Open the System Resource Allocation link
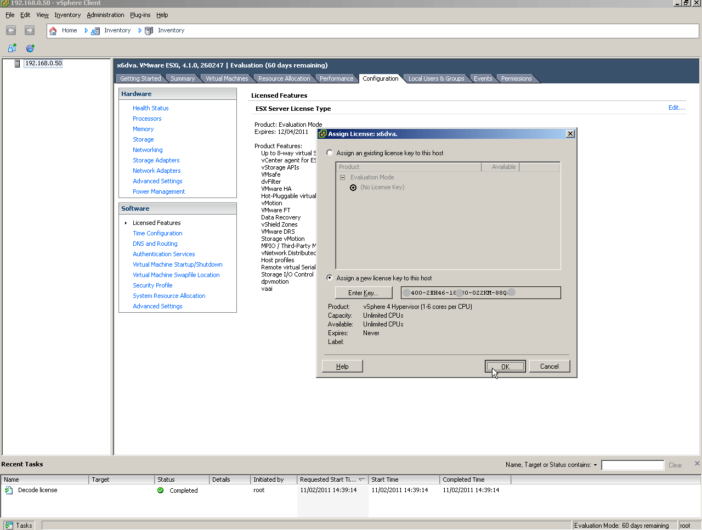This screenshot has height=530, width=702. tap(169, 296)
